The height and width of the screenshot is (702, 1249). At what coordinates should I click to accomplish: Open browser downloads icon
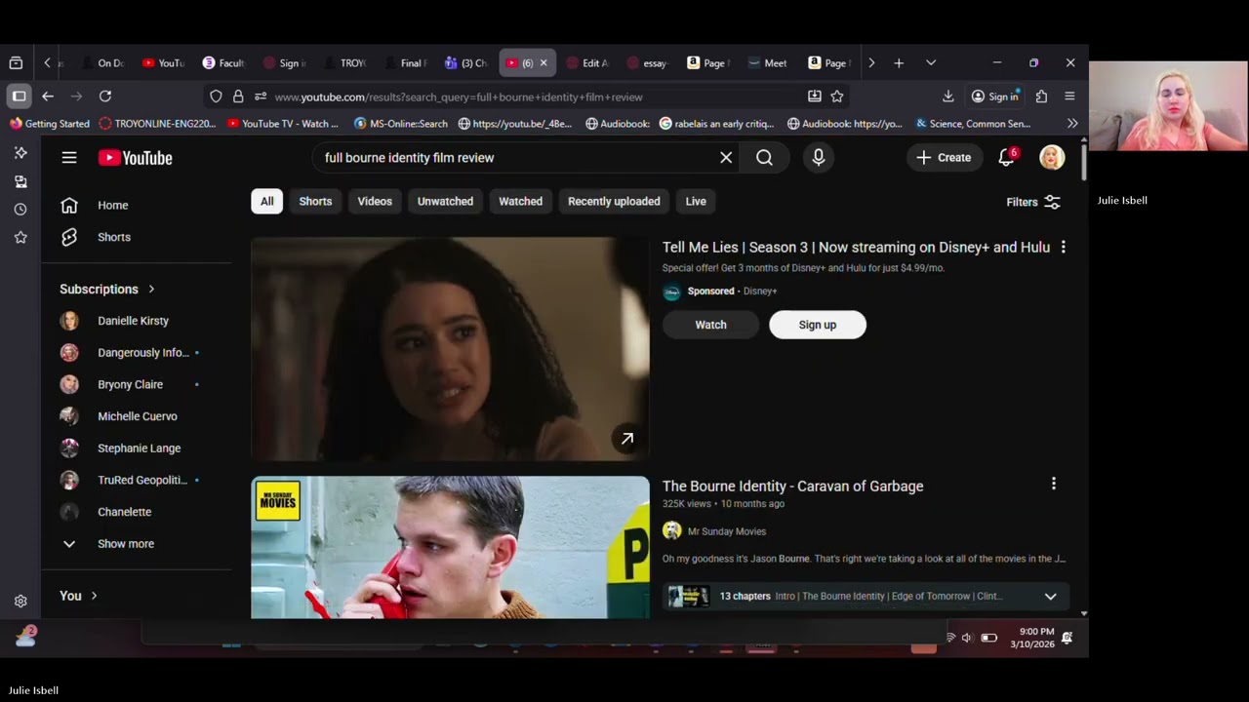(x=947, y=97)
